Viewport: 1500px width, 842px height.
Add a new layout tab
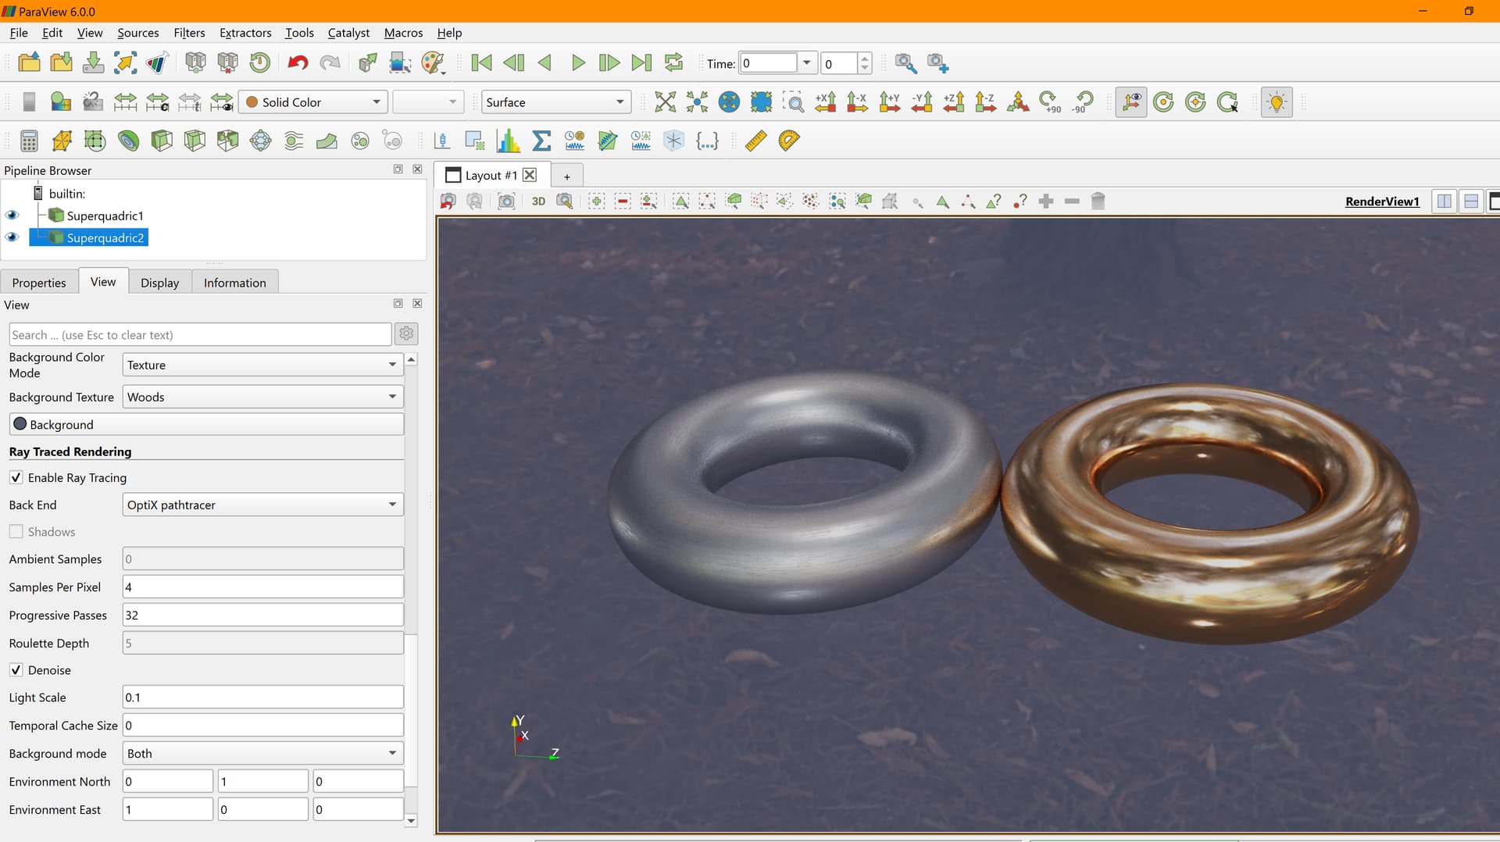[x=567, y=177]
